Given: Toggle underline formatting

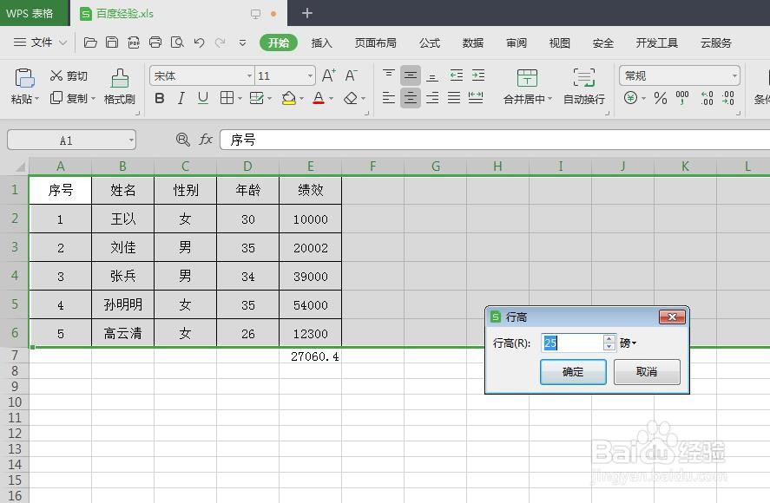Looking at the screenshot, I should pyautogui.click(x=202, y=96).
